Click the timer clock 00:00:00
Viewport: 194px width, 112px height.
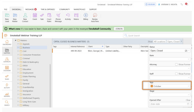tap(150, 4)
